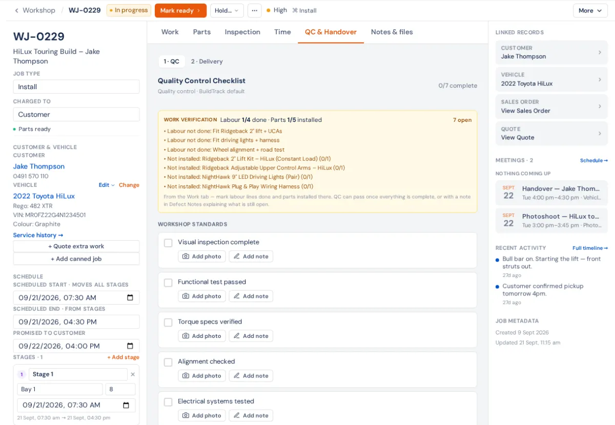The width and height of the screenshot is (615, 425).
Task: Click the Schedule meetings link
Action: point(594,160)
